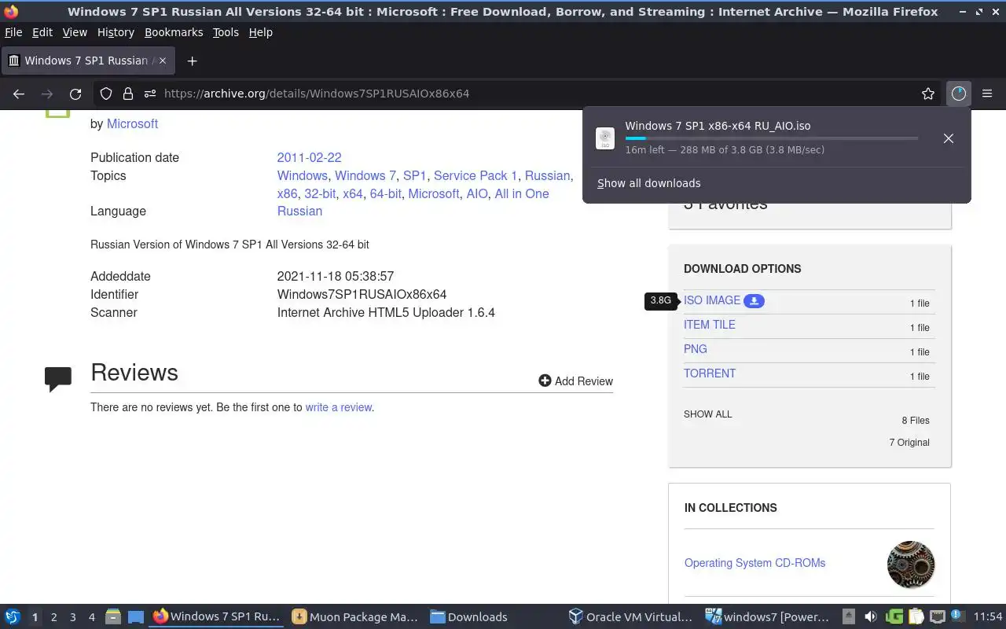Viewport: 1006px width, 629px height.
Task: Open the Operating System CD-ROMs collection link
Action: [x=754, y=563]
